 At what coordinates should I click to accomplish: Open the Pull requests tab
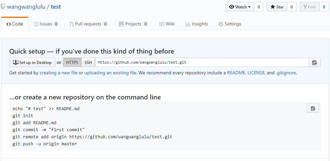(x=88, y=24)
